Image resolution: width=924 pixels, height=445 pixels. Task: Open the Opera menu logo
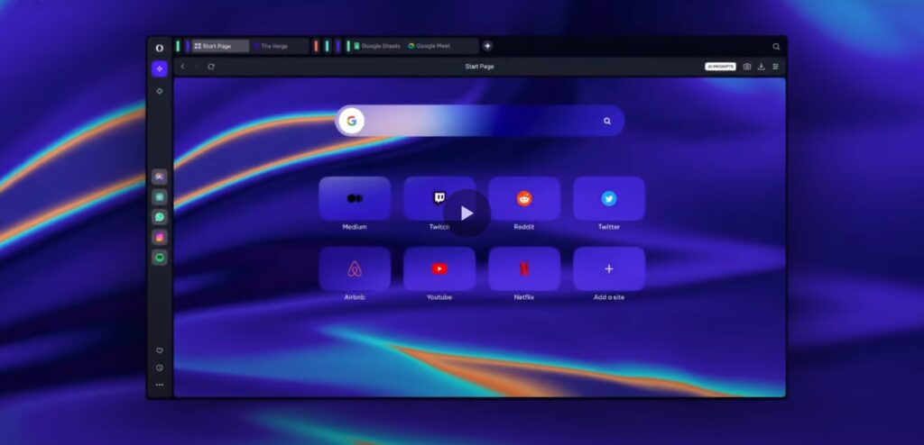coord(160,47)
